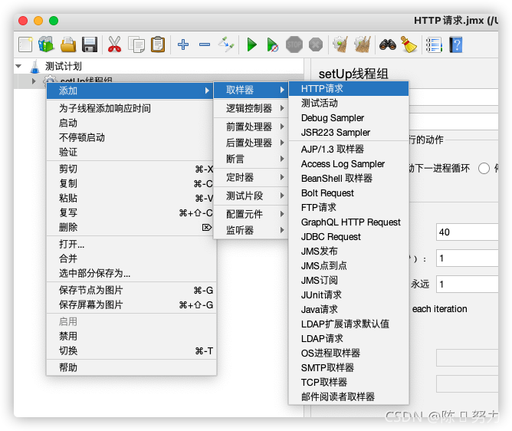
Task: Click 剪切 in context menu
Action: pyautogui.click(x=132, y=169)
